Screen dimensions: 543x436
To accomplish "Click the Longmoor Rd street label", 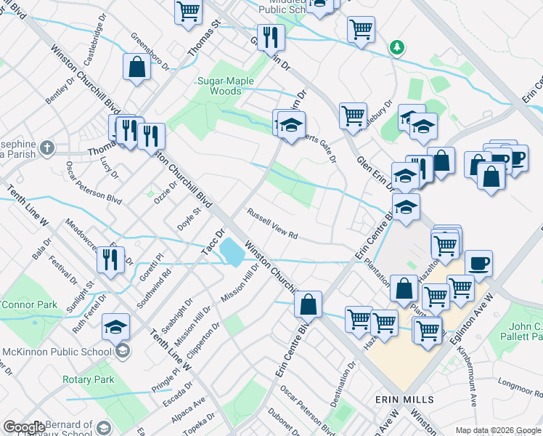I will (520, 387).
